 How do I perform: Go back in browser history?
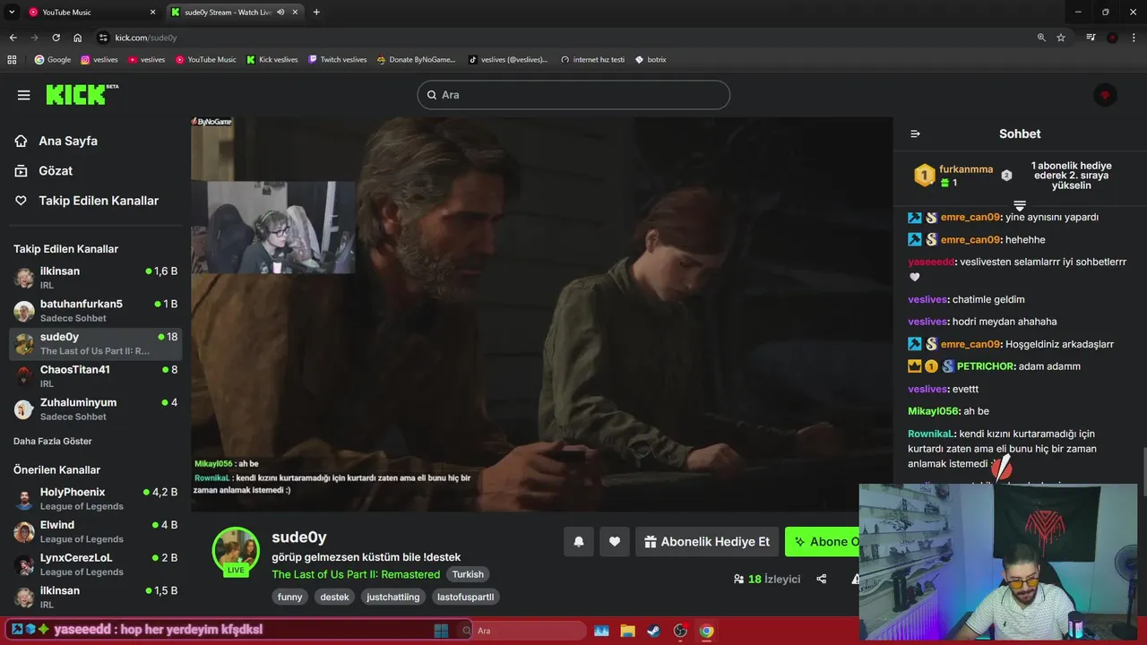point(13,38)
